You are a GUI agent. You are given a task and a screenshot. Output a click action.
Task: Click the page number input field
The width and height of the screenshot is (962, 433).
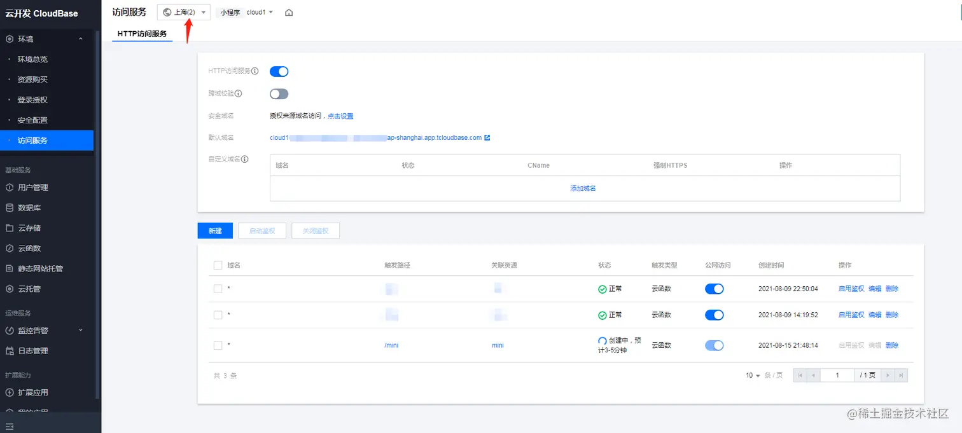click(x=837, y=375)
